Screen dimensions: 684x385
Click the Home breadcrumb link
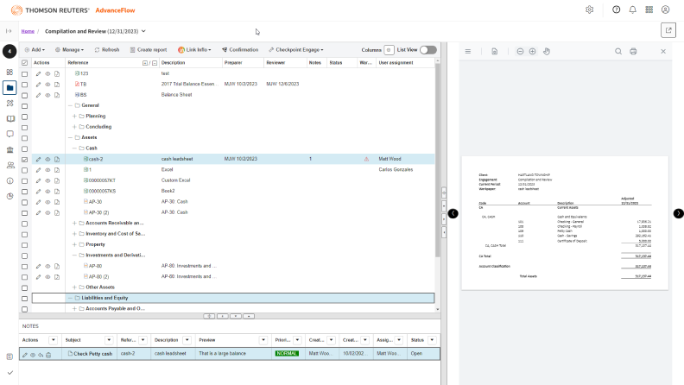[28, 31]
